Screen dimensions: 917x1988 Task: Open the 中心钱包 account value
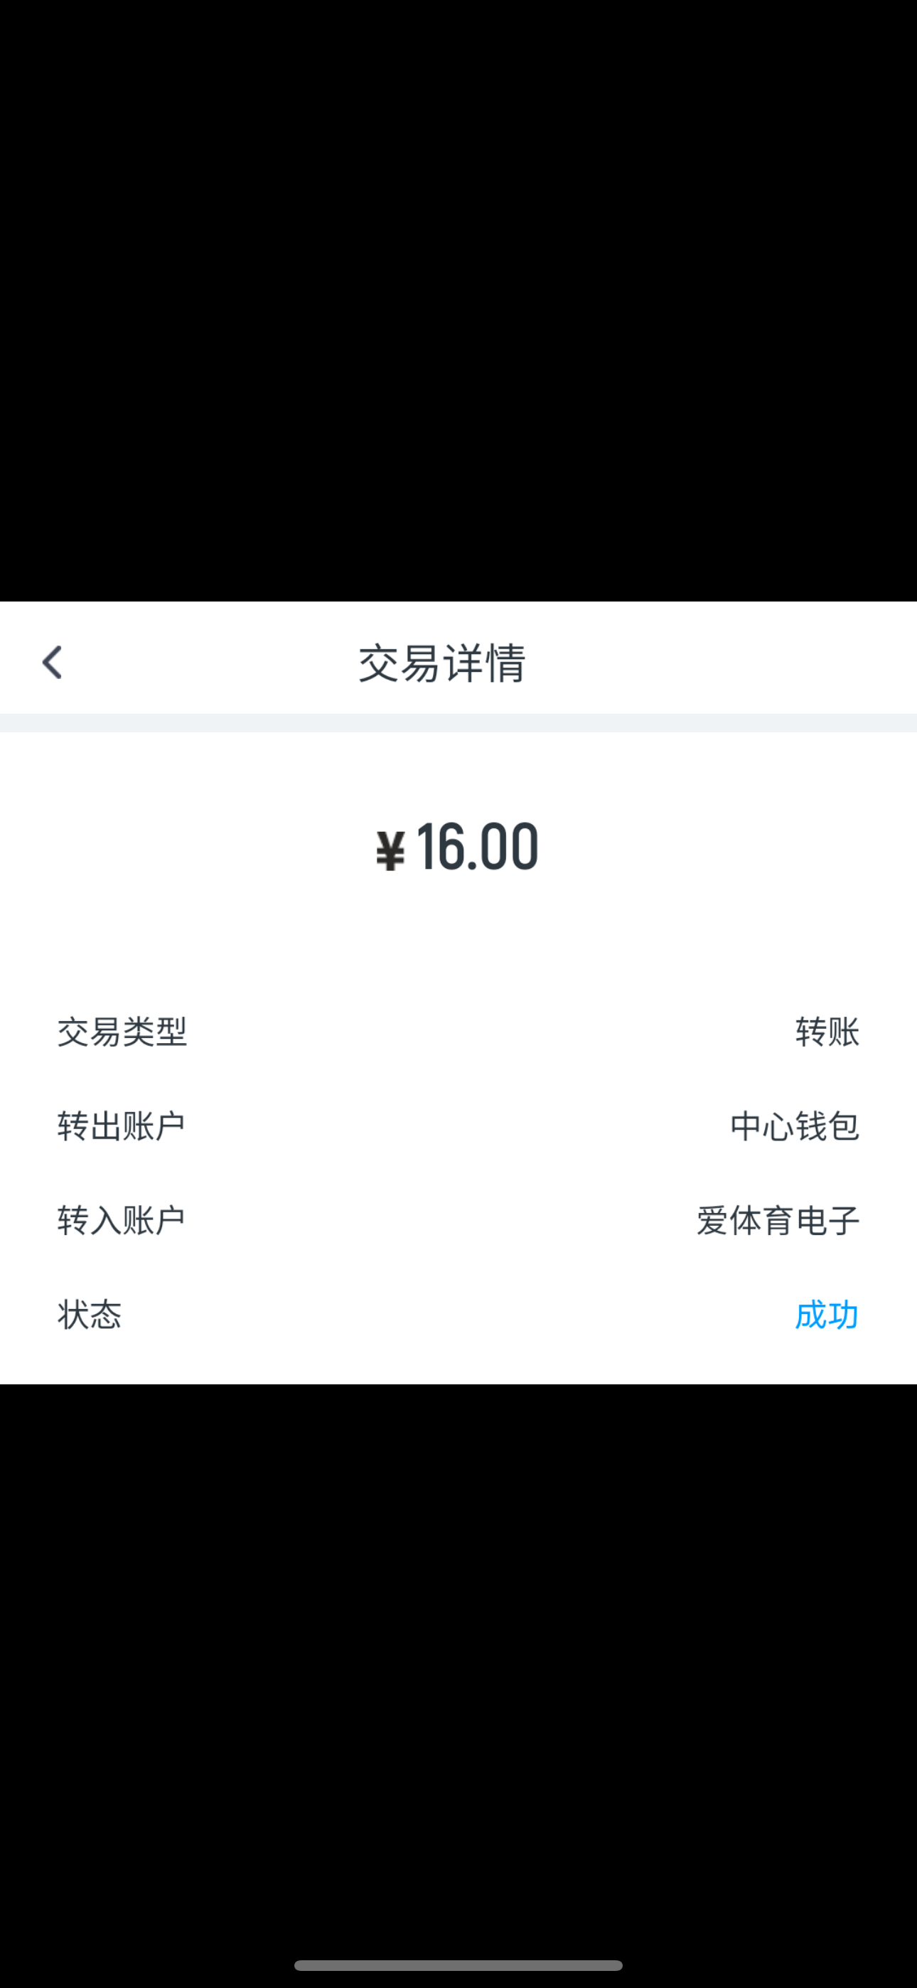pyautogui.click(x=794, y=1126)
